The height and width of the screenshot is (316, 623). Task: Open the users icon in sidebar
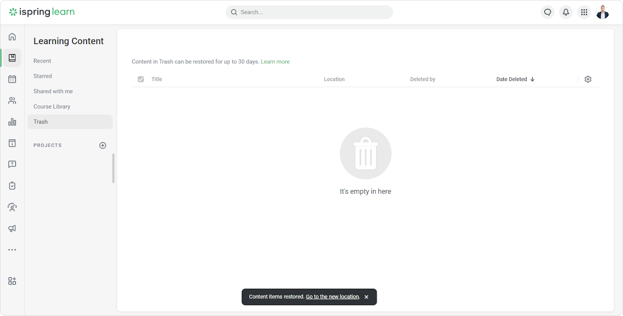click(12, 101)
